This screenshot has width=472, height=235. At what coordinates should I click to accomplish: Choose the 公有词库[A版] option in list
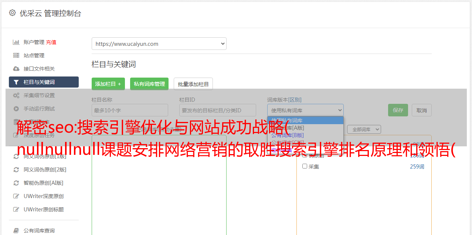tap(288, 128)
